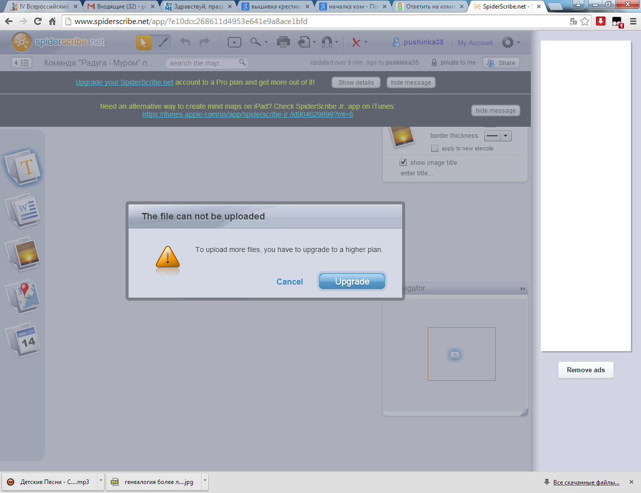641x493 pixels.
Task: Click the Share button
Action: 501,63
